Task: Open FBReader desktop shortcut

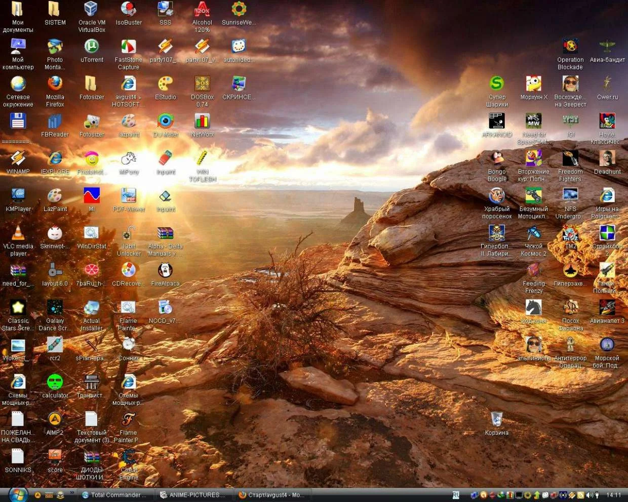Action: click(x=55, y=125)
